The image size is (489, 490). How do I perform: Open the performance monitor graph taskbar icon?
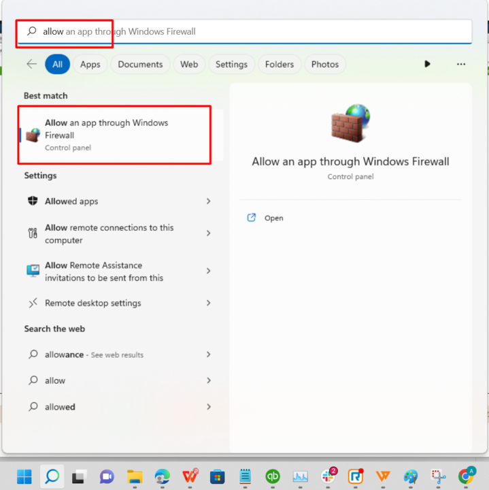(x=300, y=476)
